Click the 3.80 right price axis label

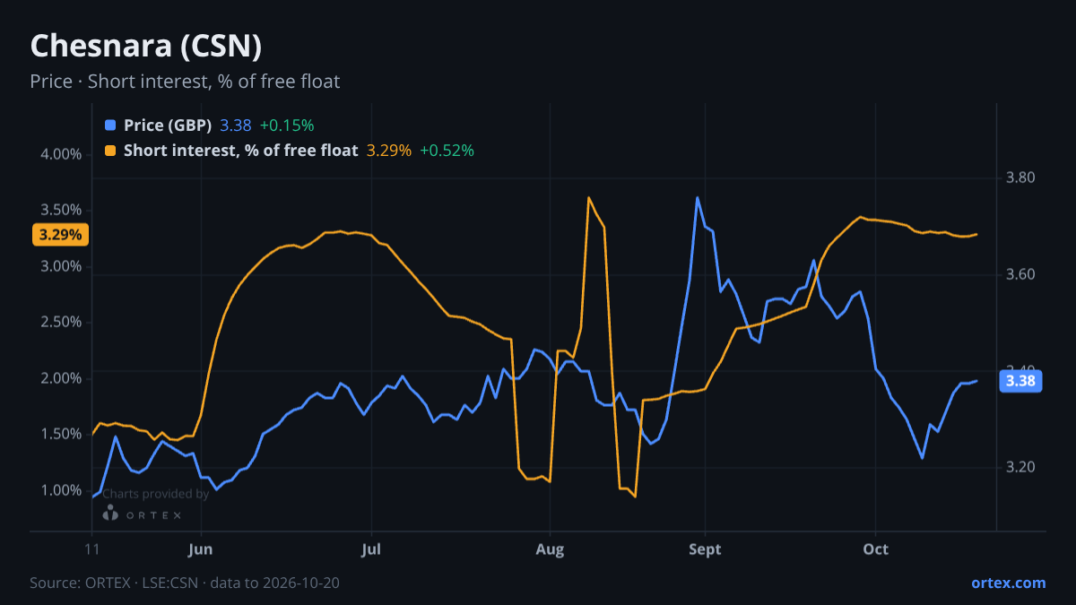click(1021, 177)
